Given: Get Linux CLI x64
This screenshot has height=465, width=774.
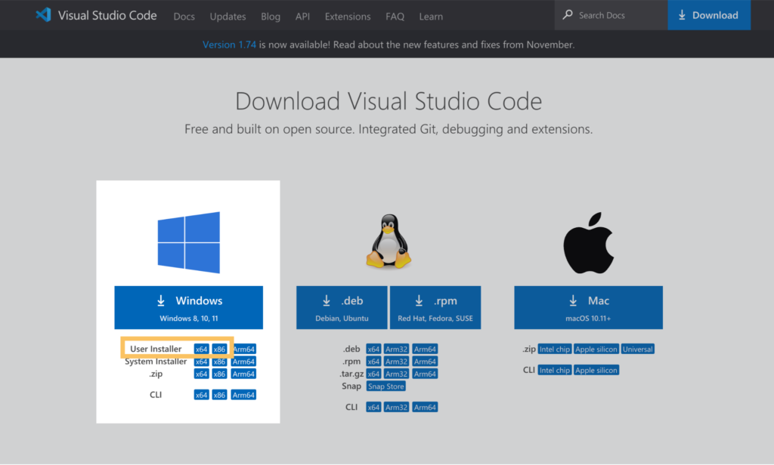Looking at the screenshot, I should [x=373, y=408].
